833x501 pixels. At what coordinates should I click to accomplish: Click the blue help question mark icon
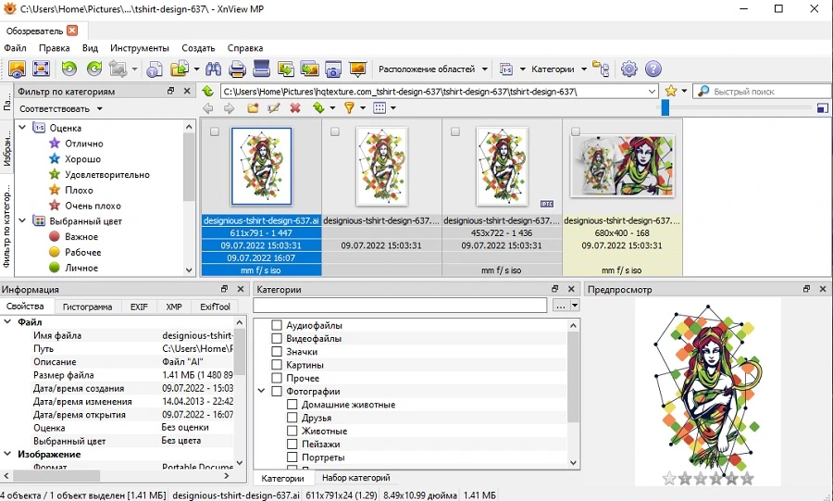(x=653, y=69)
